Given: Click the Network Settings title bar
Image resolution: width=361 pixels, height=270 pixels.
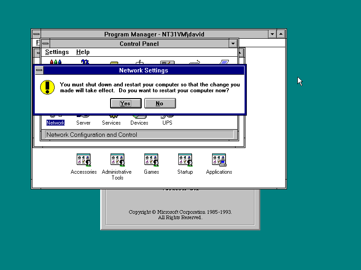Looking at the screenshot, I should [x=143, y=70].
